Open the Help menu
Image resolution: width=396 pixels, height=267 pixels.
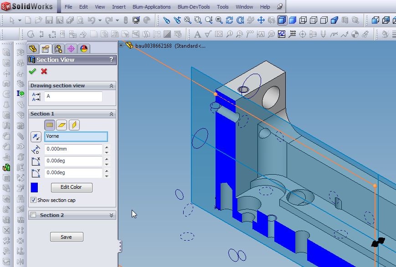265,7
